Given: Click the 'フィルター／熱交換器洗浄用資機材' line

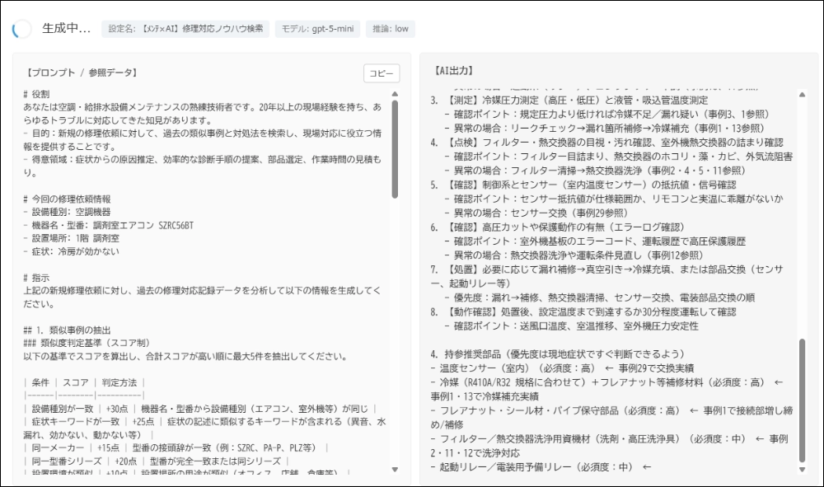Looking at the screenshot, I should 609,446.
